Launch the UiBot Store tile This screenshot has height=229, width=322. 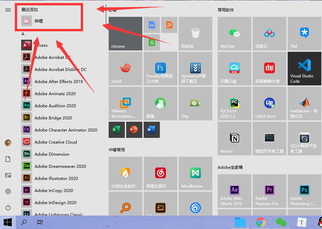270,104
